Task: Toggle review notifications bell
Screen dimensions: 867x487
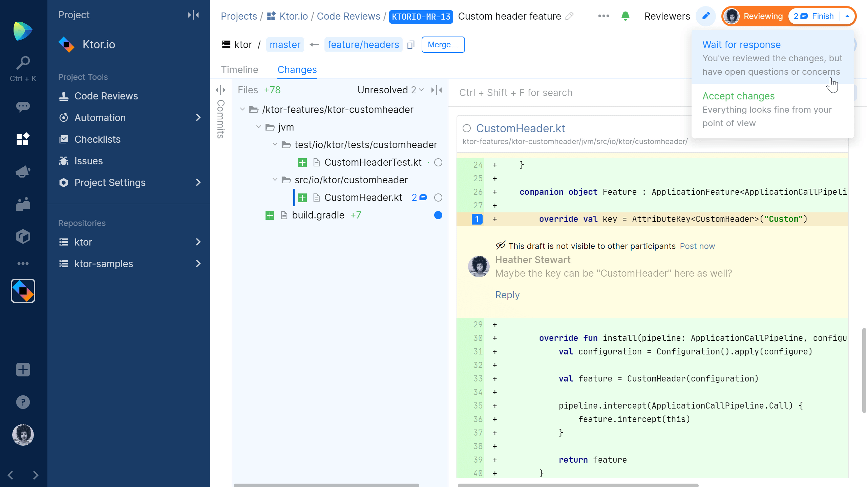Action: [x=625, y=16]
